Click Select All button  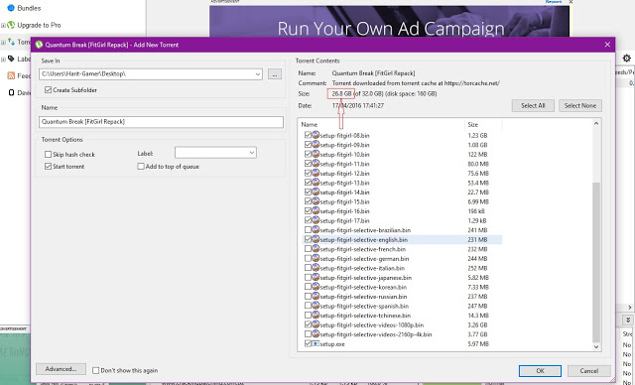coord(533,105)
